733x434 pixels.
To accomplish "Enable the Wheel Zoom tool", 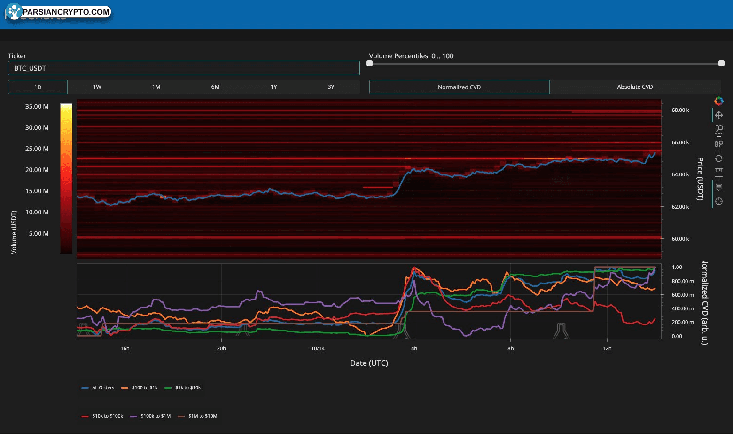I will tap(718, 144).
